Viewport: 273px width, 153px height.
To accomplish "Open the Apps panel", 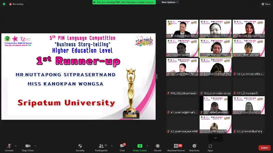I will (x=210, y=146).
